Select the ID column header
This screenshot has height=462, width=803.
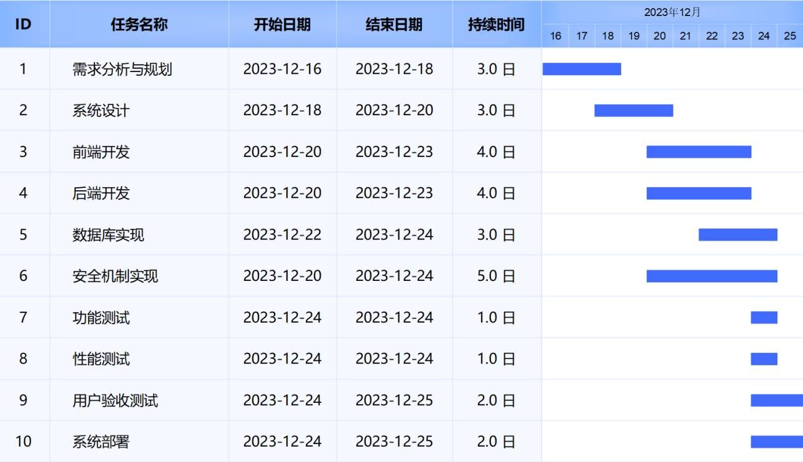[23, 25]
